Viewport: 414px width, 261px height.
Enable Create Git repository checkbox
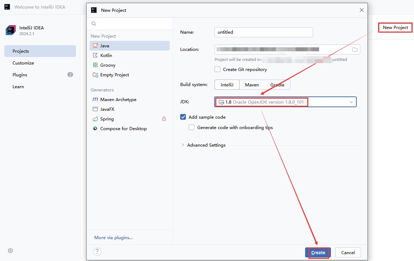click(217, 69)
